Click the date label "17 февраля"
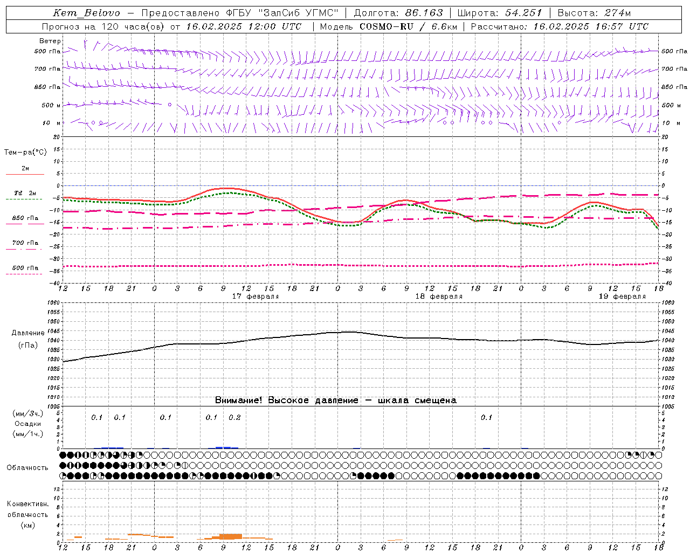Screen dimensions: 690x552 click(256, 296)
